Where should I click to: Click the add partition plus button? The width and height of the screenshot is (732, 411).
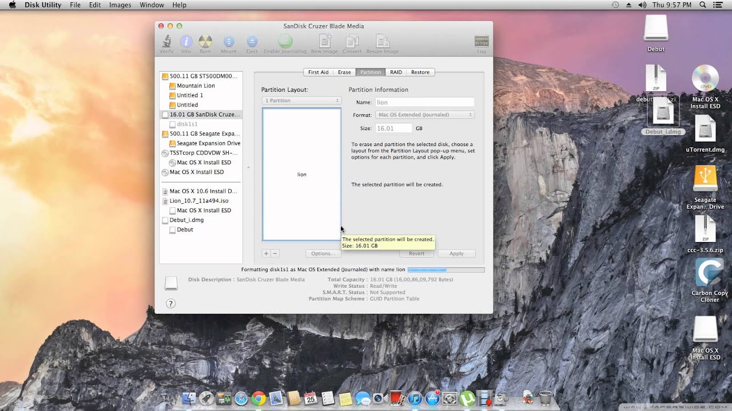(266, 253)
